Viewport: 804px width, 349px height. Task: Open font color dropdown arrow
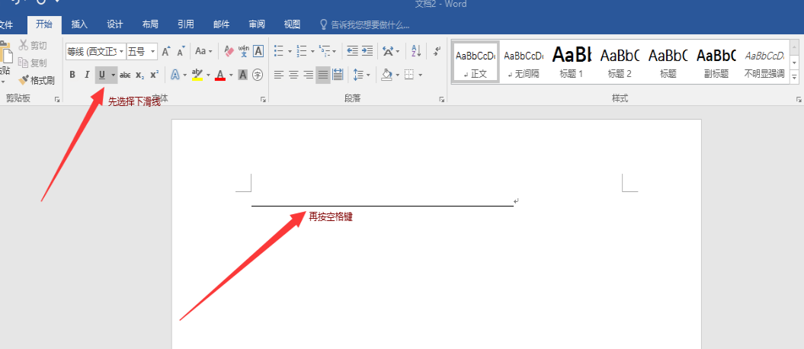[x=231, y=75]
